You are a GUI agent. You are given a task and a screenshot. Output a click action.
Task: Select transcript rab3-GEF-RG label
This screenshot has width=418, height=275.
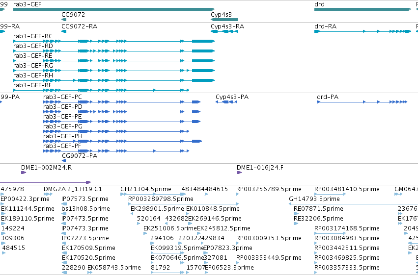[33, 66]
